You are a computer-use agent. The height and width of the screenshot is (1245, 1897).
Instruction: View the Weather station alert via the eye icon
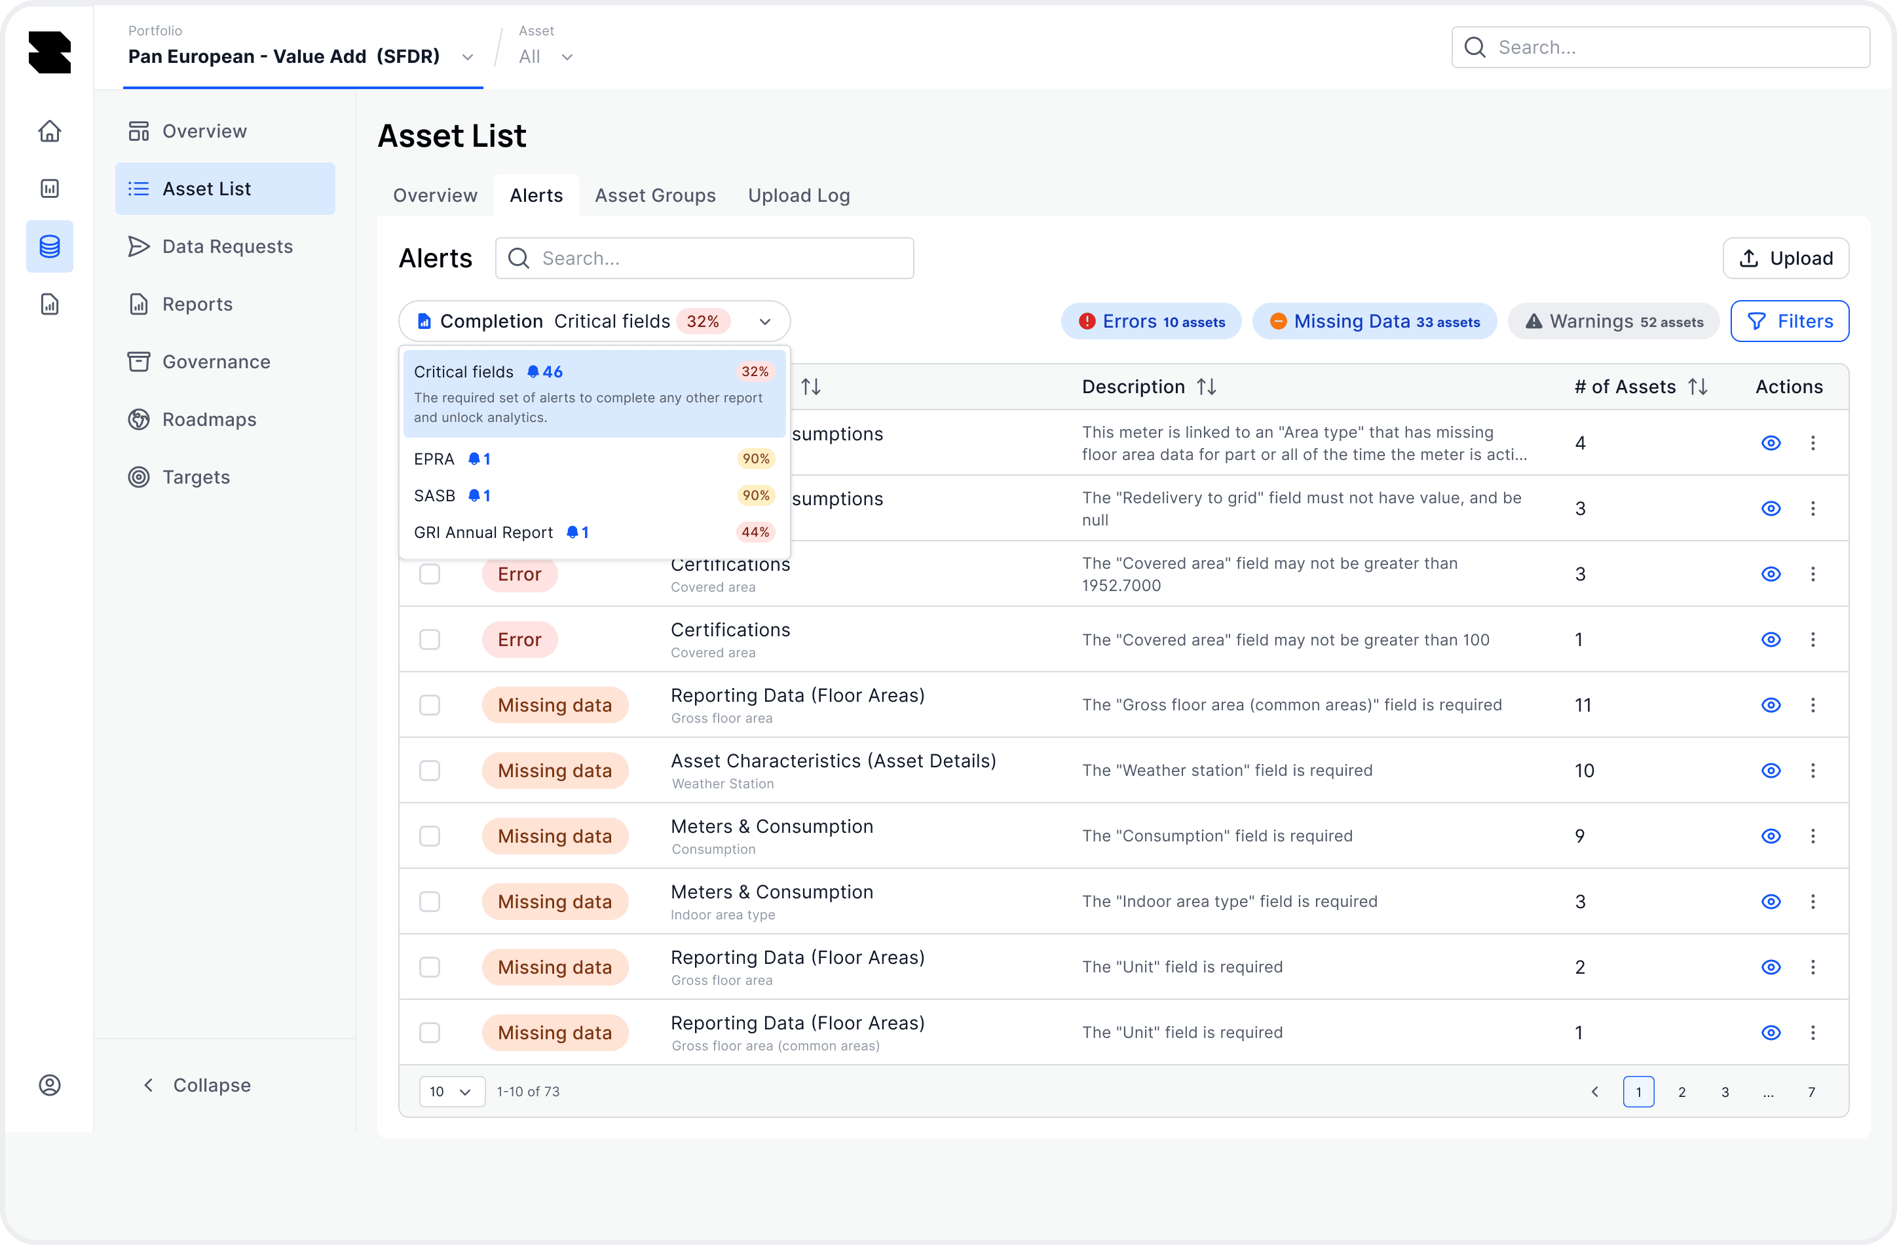tap(1771, 771)
